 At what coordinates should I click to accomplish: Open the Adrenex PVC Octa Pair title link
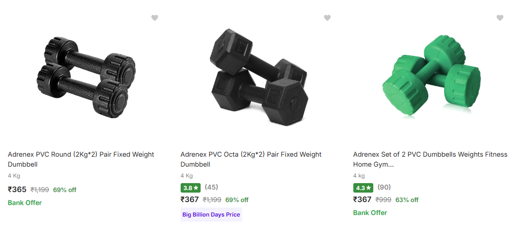coord(251,159)
